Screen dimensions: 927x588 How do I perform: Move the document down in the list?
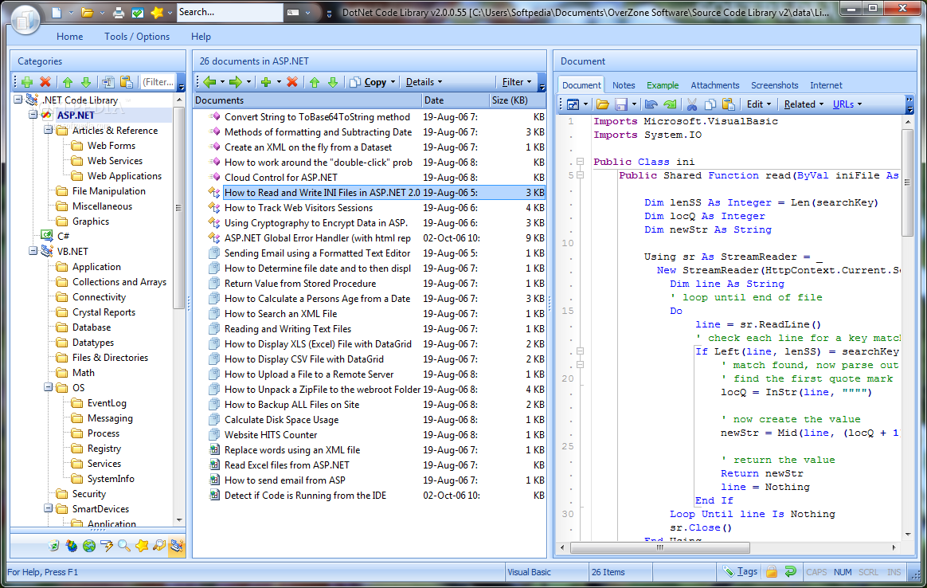point(333,82)
